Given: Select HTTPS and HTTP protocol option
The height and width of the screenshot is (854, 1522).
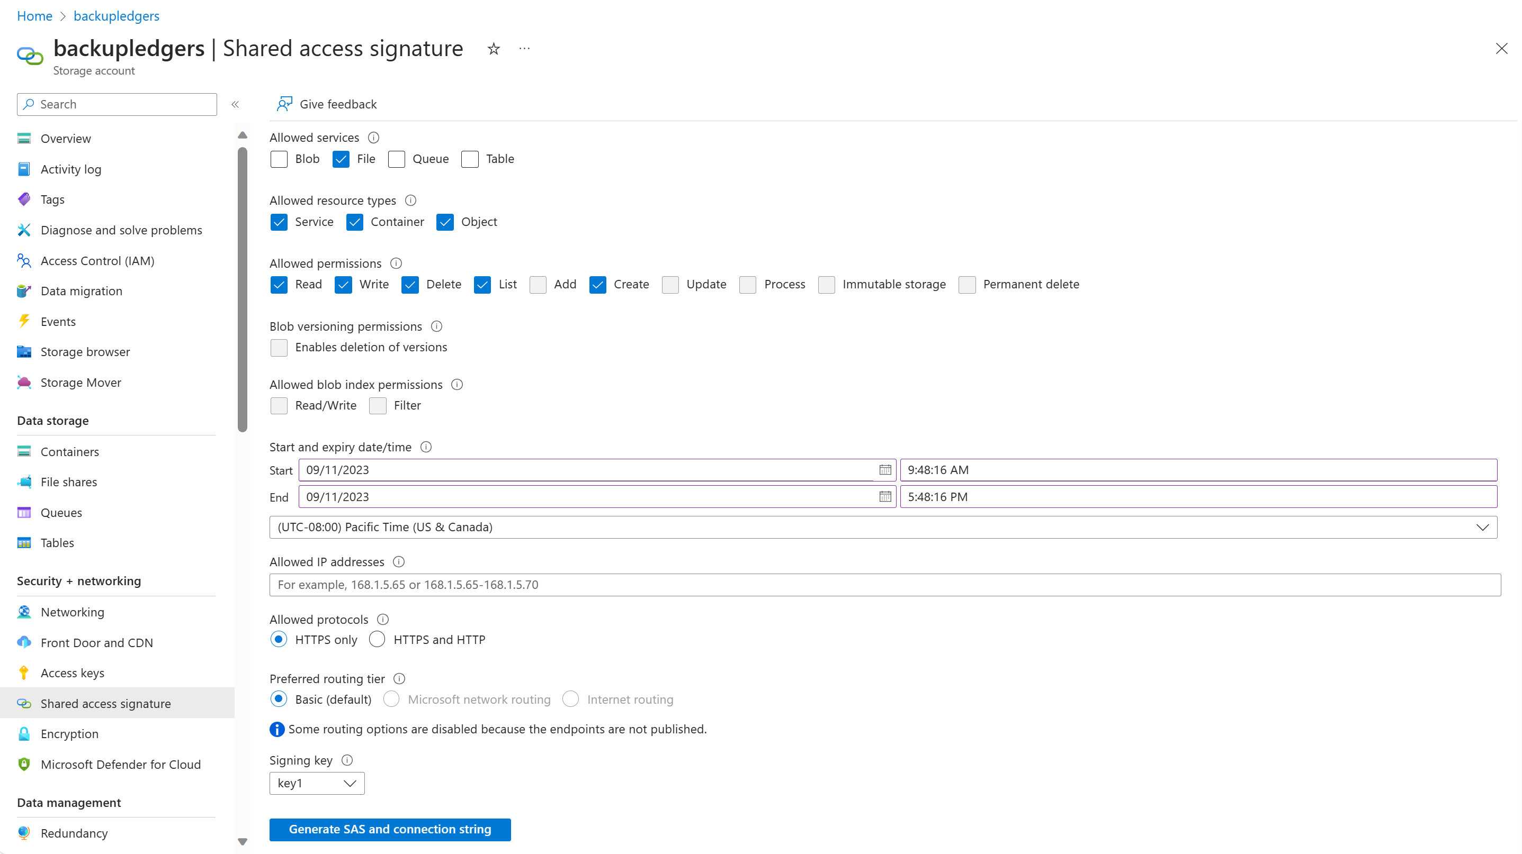Looking at the screenshot, I should tap(377, 640).
